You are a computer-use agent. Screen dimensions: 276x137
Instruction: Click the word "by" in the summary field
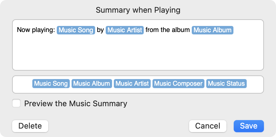(x=100, y=30)
